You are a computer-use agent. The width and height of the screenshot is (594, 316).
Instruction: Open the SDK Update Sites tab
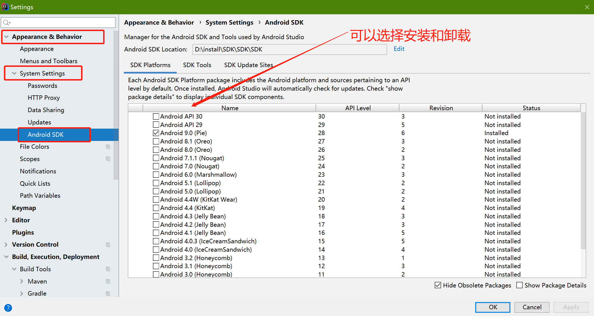click(x=249, y=65)
